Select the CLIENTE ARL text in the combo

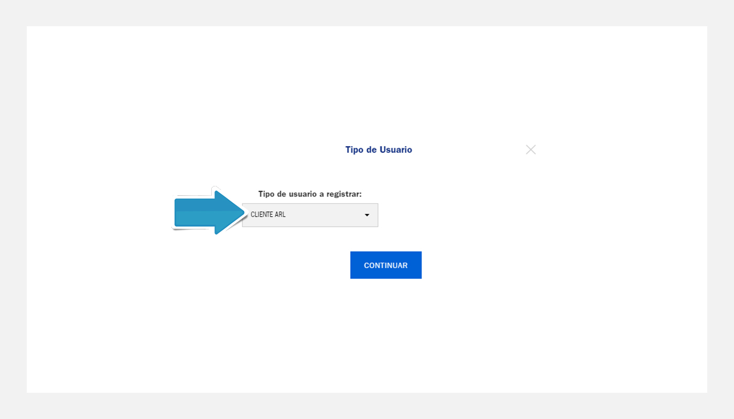coord(268,215)
